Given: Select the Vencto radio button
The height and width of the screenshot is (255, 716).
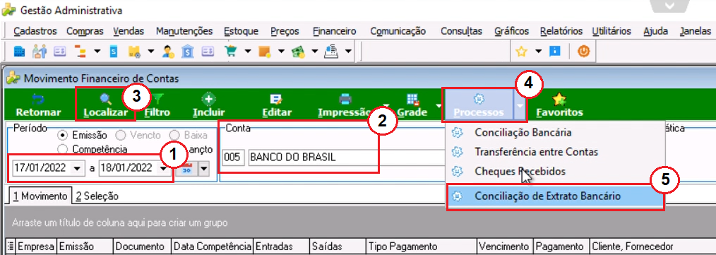Looking at the screenshot, I should point(121,135).
